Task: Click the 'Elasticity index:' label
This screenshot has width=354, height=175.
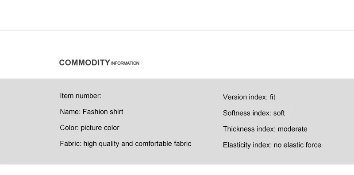Action: point(247,145)
